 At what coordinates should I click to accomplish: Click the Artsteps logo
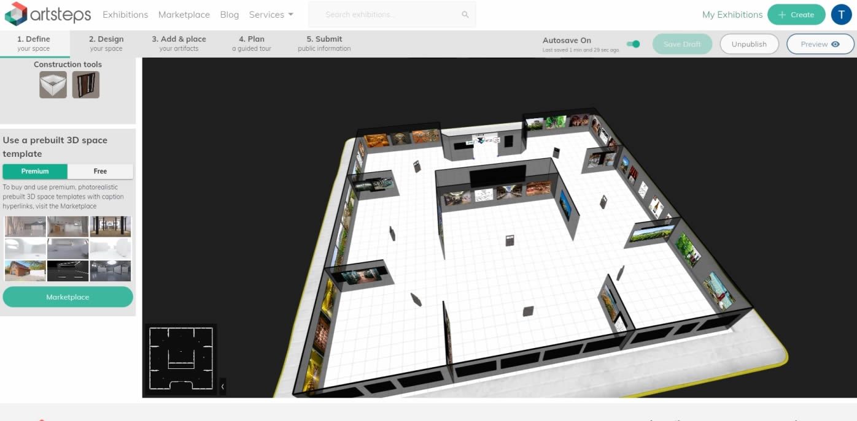[48, 14]
